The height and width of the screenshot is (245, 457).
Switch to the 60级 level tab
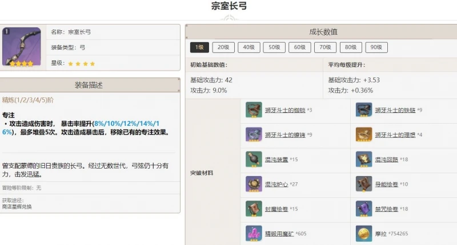[299, 48]
